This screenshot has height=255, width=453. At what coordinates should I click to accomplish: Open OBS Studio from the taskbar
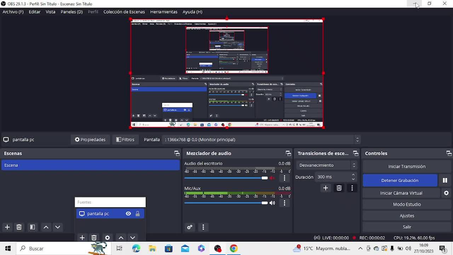coord(218,249)
